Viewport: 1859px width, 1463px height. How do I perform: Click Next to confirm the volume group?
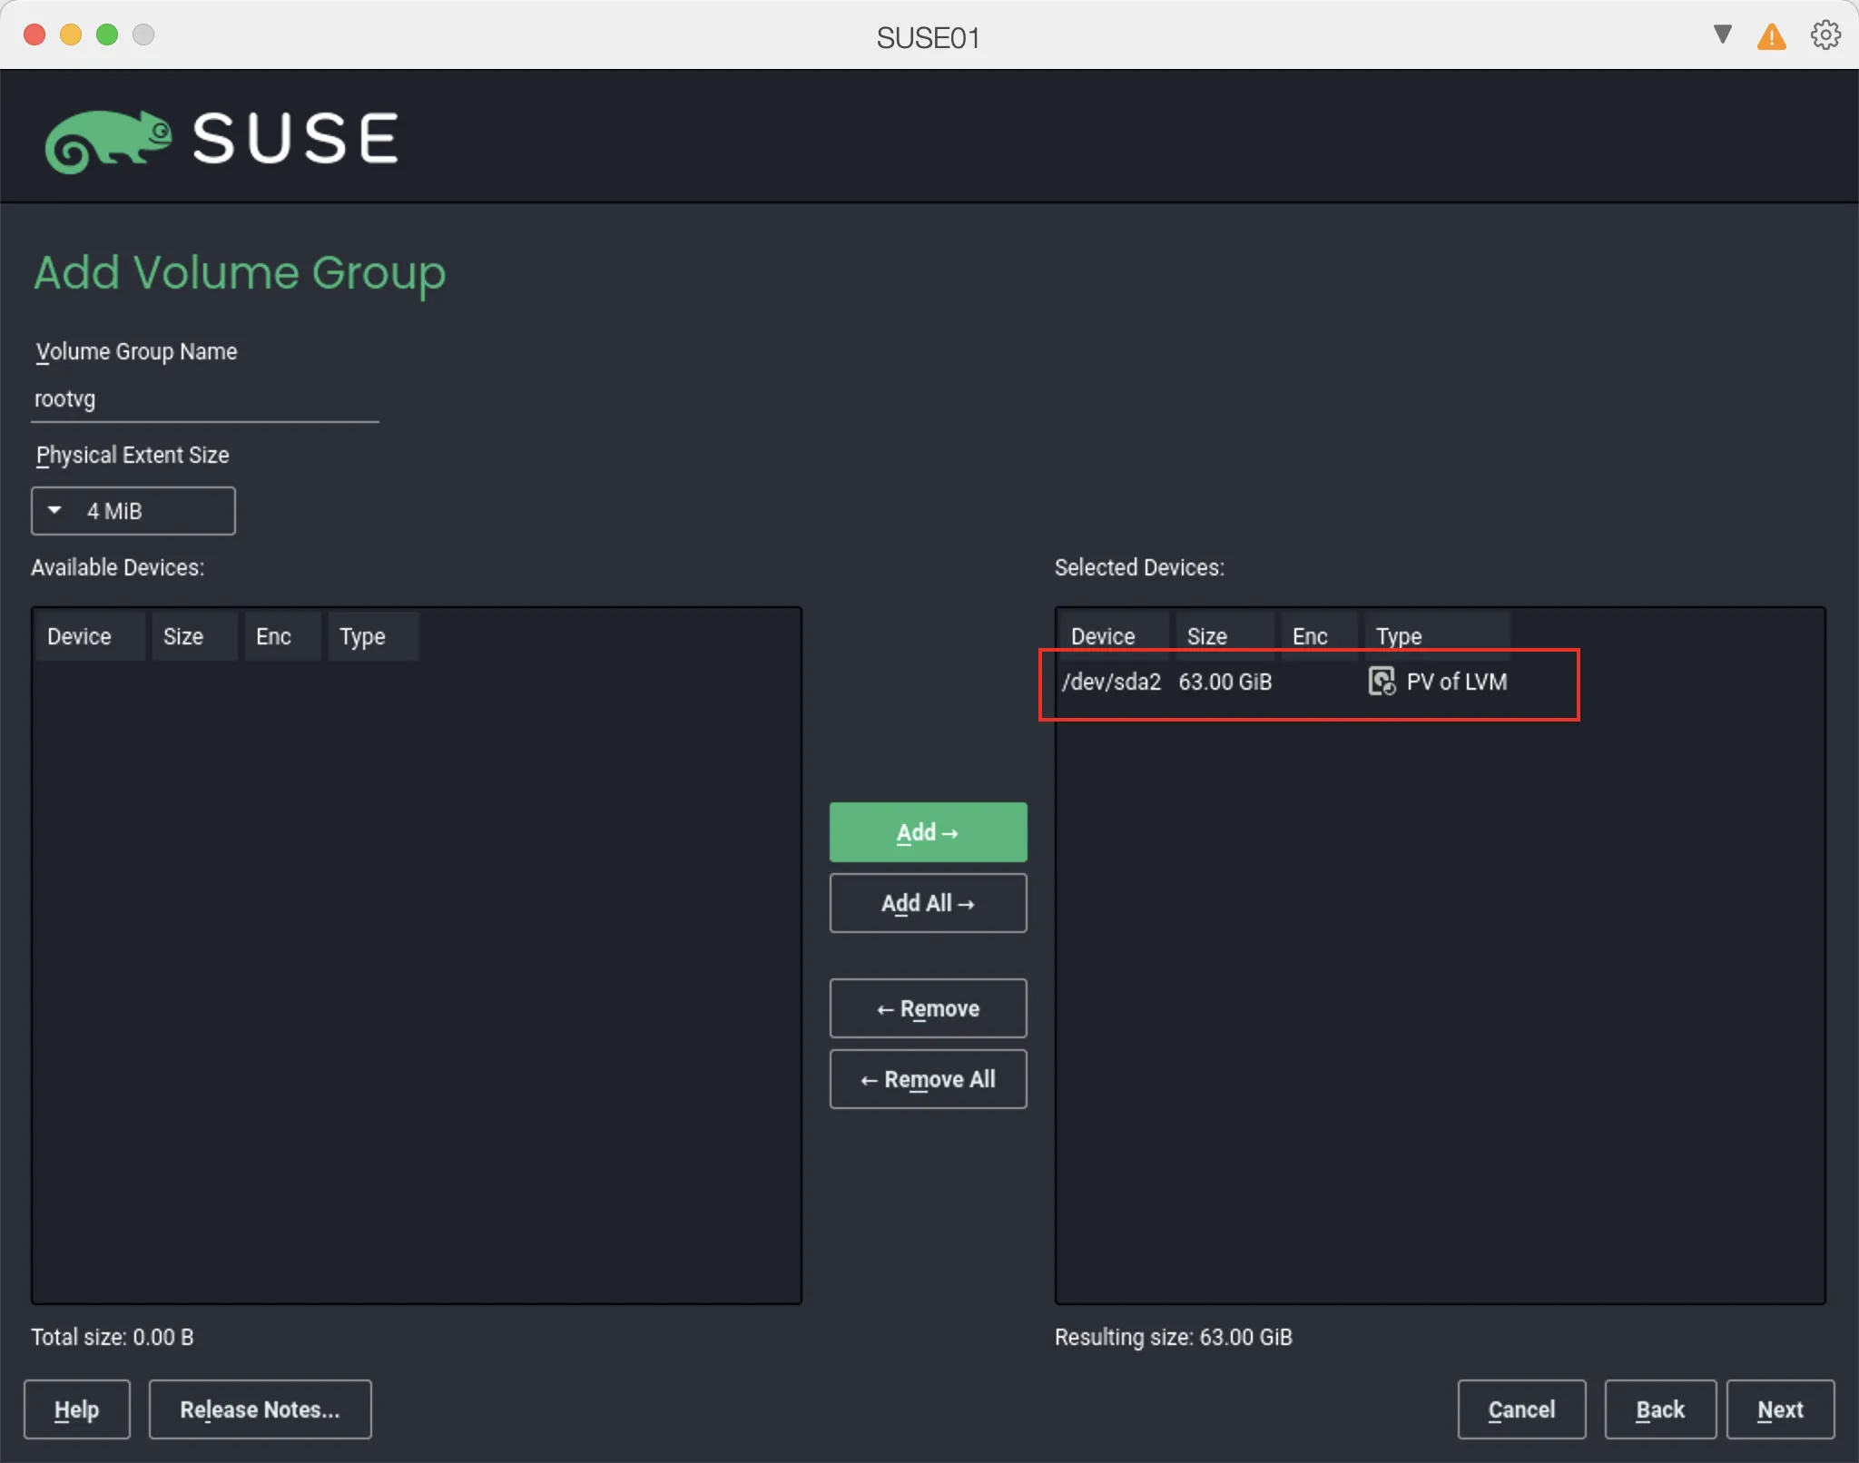point(1780,1409)
